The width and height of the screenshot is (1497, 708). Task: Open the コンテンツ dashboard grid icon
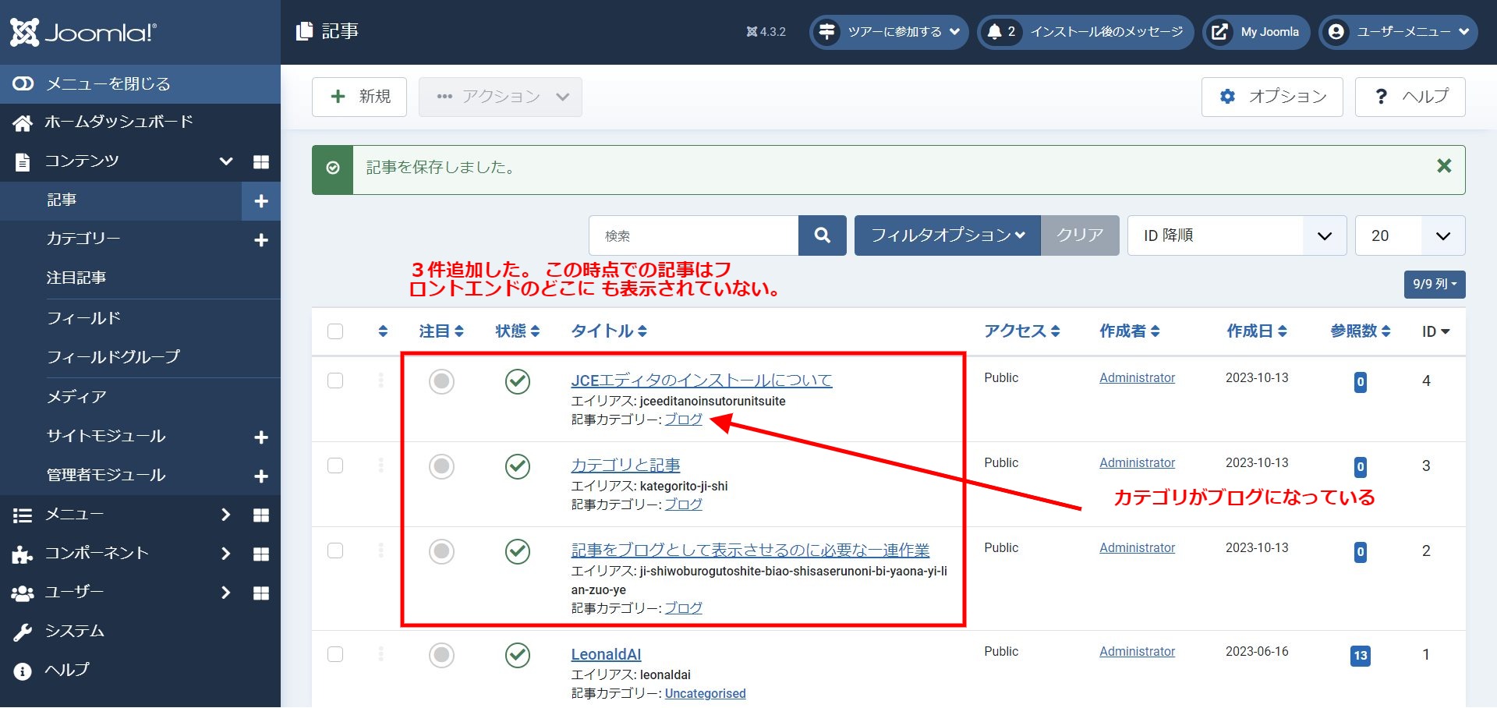[x=261, y=161]
